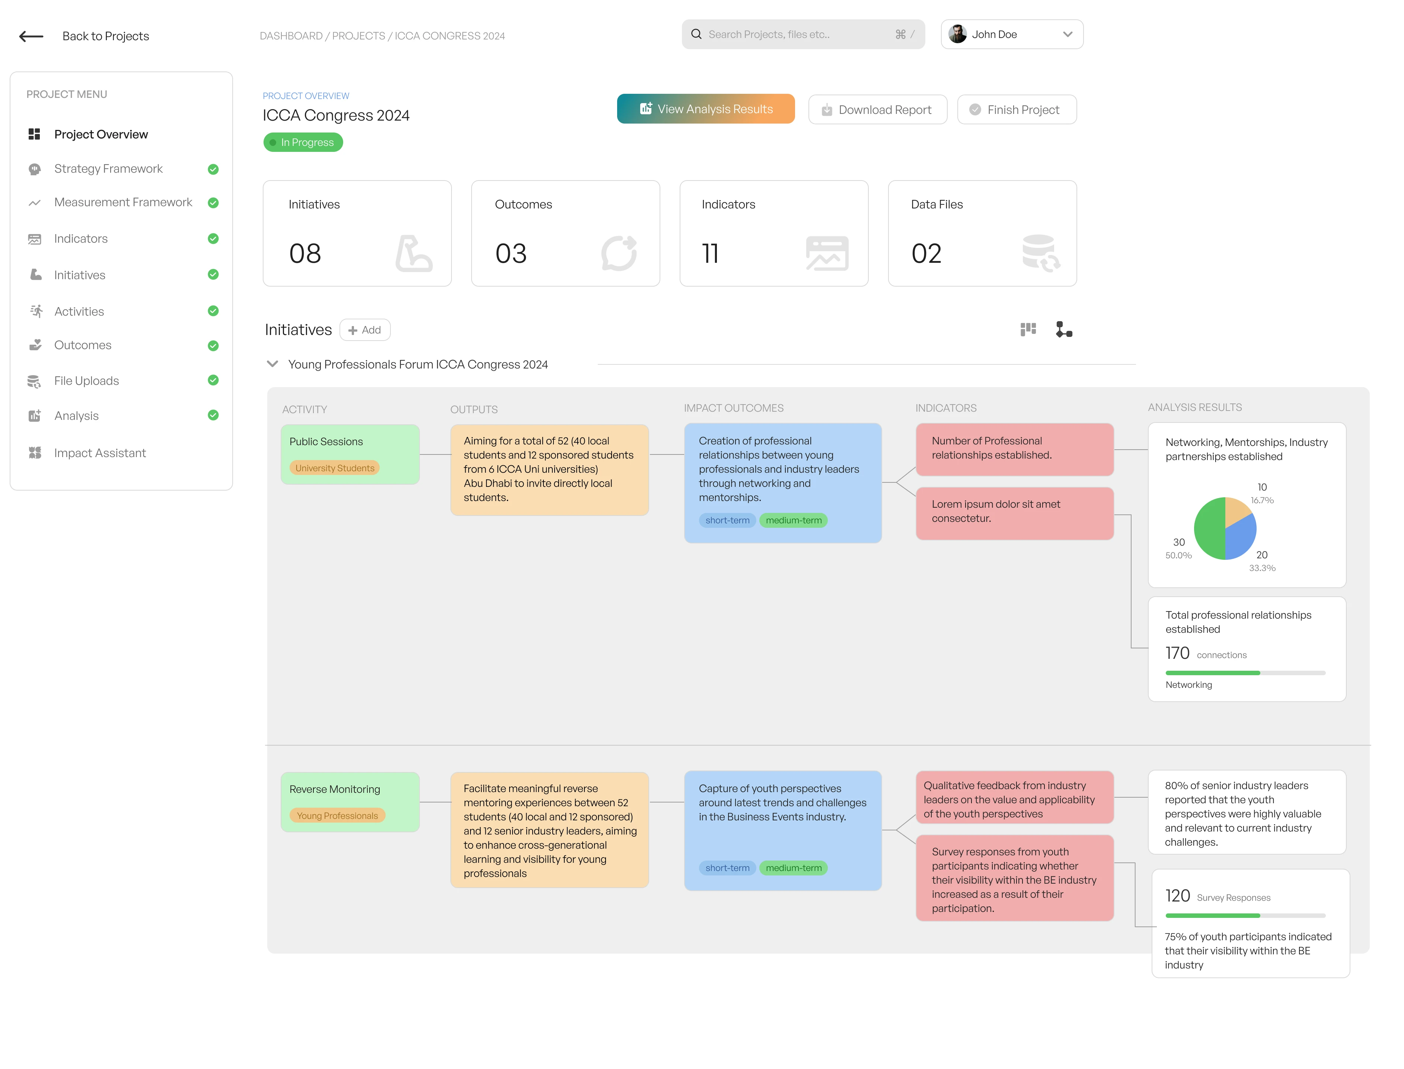Click View Analysis Results button
Image resolution: width=1404 pixels, height=1069 pixels.
pyautogui.click(x=706, y=109)
